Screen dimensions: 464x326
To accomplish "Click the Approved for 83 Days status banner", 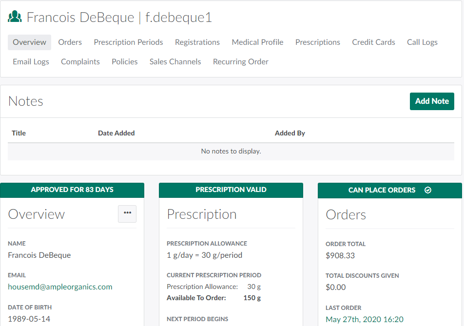I will click(72, 190).
